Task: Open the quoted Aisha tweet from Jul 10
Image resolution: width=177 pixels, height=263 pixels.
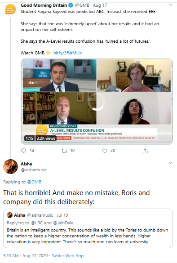Action: 88,228
